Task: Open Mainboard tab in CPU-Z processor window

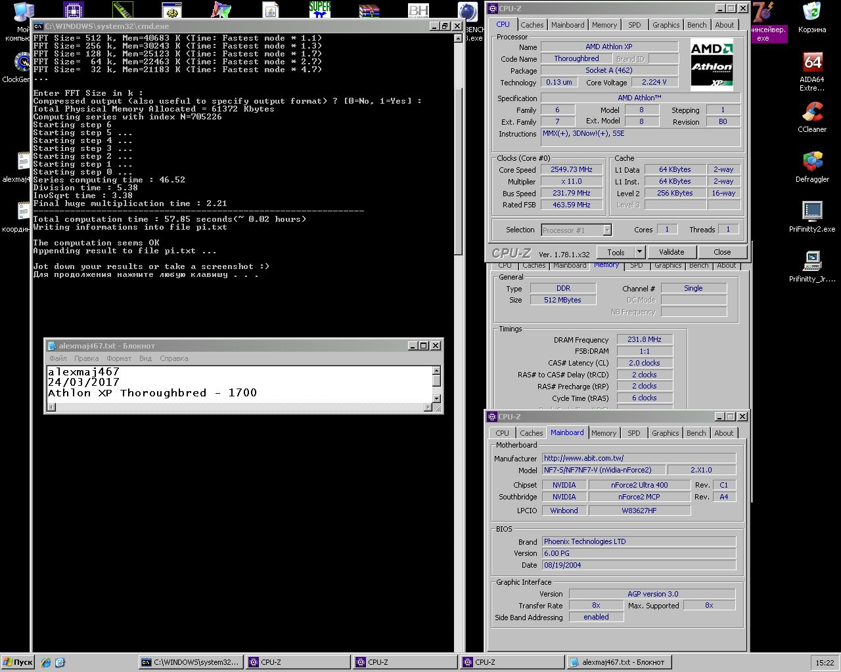Action: 568,25
